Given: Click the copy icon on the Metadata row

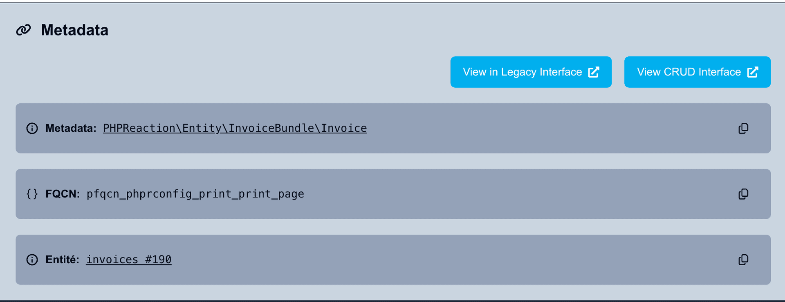Looking at the screenshot, I should pyautogui.click(x=744, y=128).
